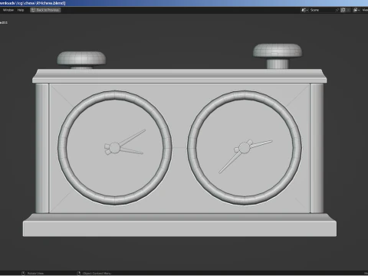Viewport: 368px width, 276px height.
Task: Click the window title bar file path
Action: point(33,3)
